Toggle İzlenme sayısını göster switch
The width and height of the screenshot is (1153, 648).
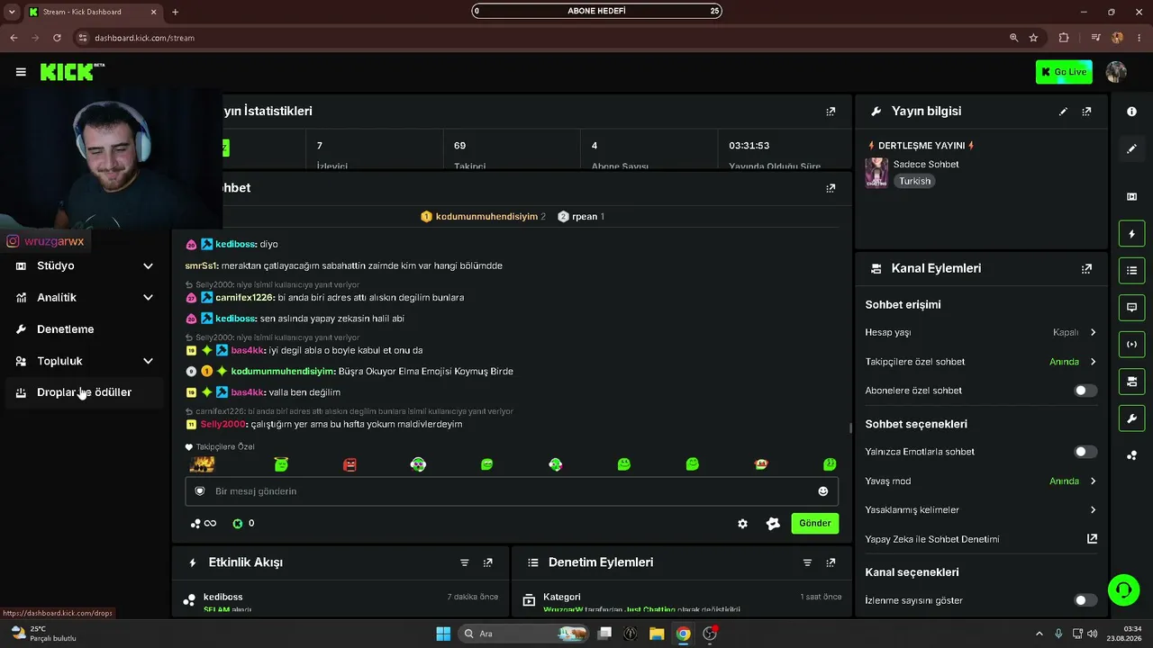click(1085, 600)
